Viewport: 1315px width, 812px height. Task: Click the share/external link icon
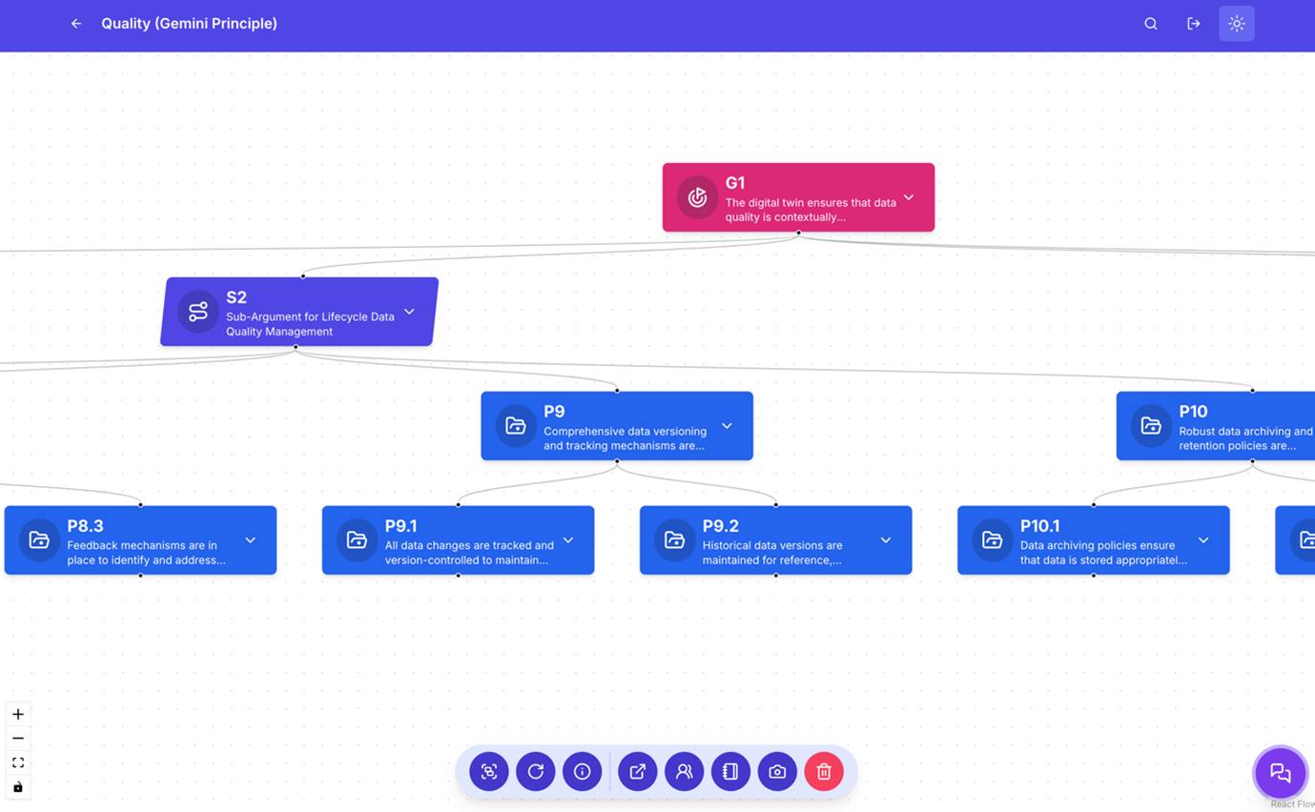click(x=638, y=772)
